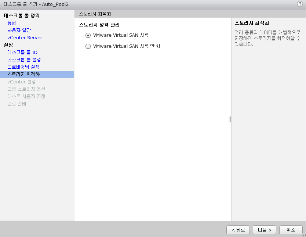The width and height of the screenshot is (306, 237).
Task: Click the 설정 section heading
Action: pos(8,45)
